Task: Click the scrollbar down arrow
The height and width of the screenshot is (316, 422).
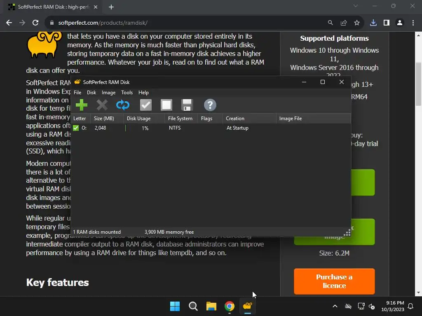Action: click(x=418, y=293)
